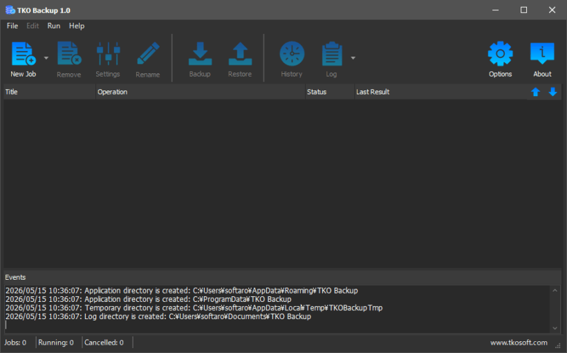Click the ProgramData application directory event line
This screenshot has height=353, width=567.
[148, 299]
